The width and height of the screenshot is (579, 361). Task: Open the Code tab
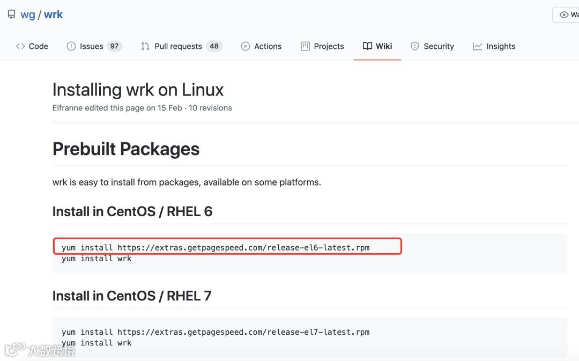click(32, 46)
